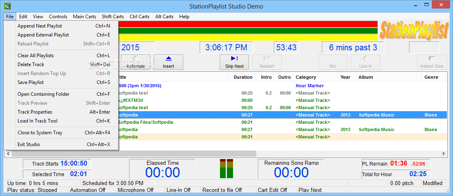Open the Ctrl Carts menu

tap(140, 17)
